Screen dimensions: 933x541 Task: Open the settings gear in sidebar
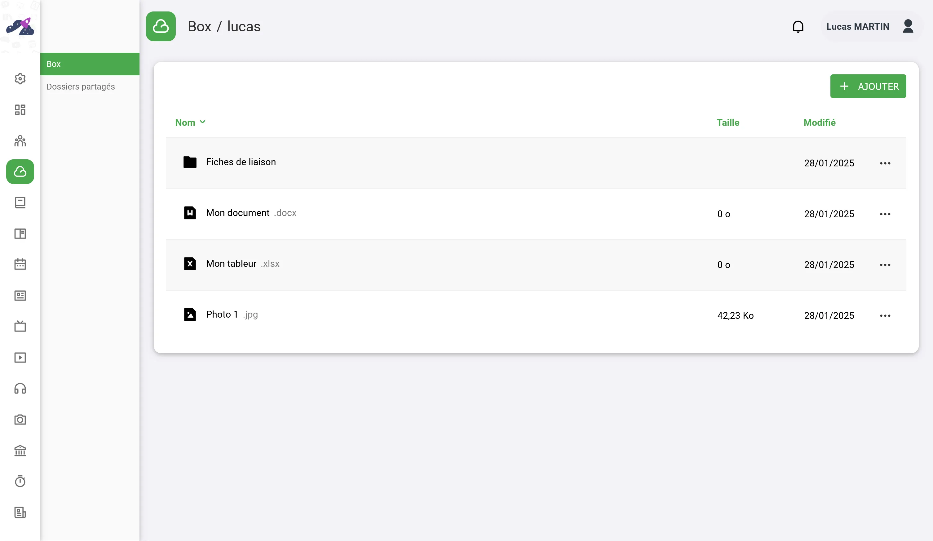pyautogui.click(x=20, y=79)
